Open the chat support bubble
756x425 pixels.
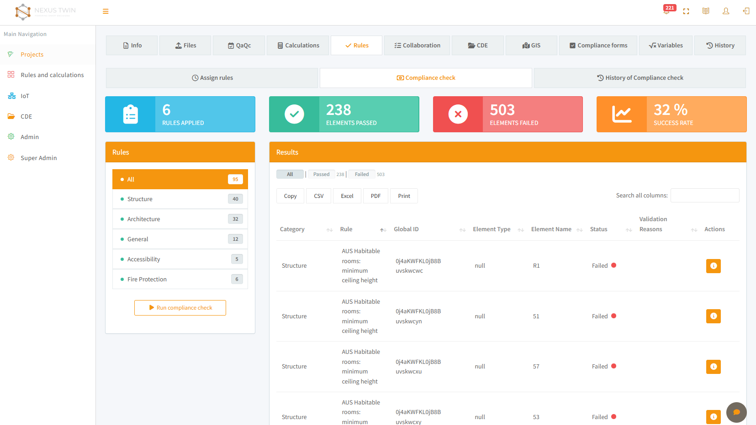tap(736, 412)
